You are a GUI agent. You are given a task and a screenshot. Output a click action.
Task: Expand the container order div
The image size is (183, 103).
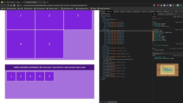(102, 62)
